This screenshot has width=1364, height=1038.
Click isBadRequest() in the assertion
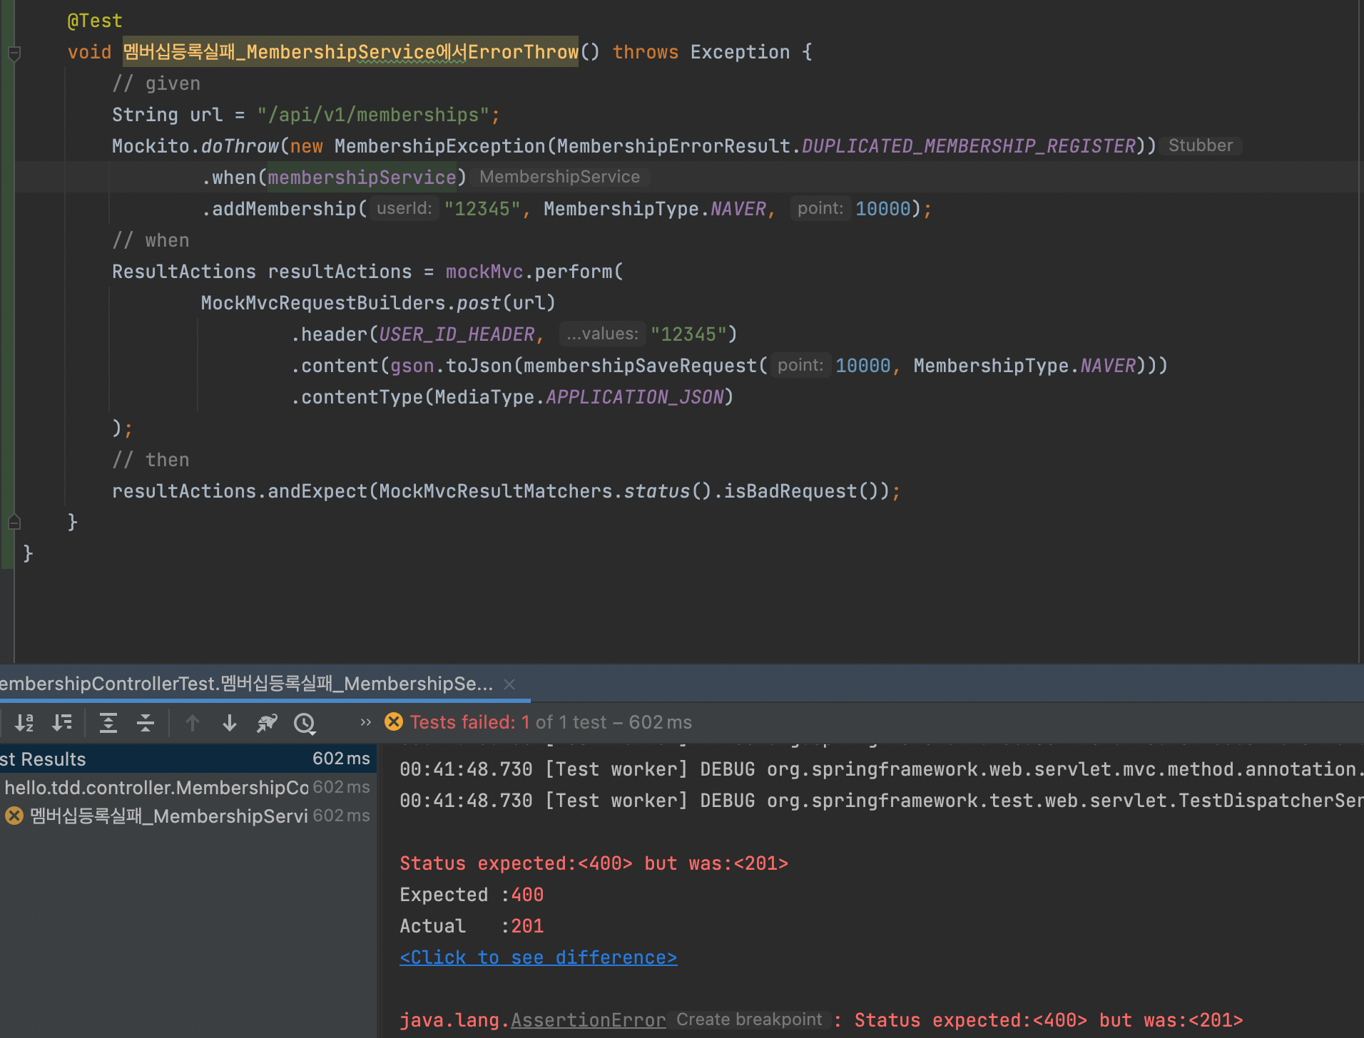(801, 491)
